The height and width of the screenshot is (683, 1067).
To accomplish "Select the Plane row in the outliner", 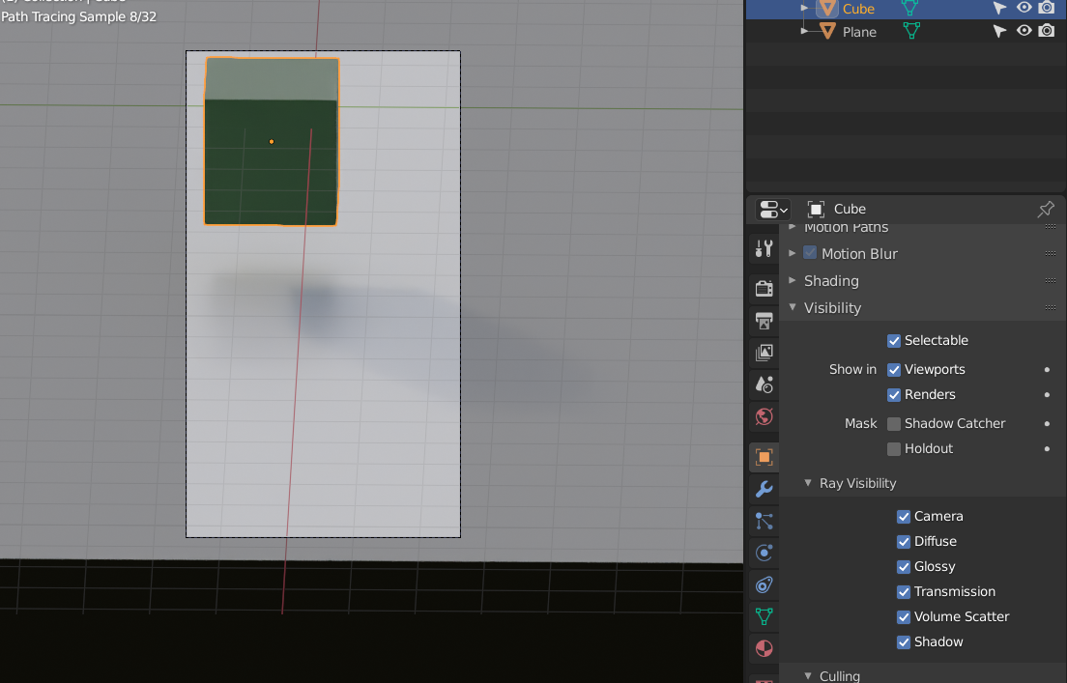I will (x=906, y=31).
